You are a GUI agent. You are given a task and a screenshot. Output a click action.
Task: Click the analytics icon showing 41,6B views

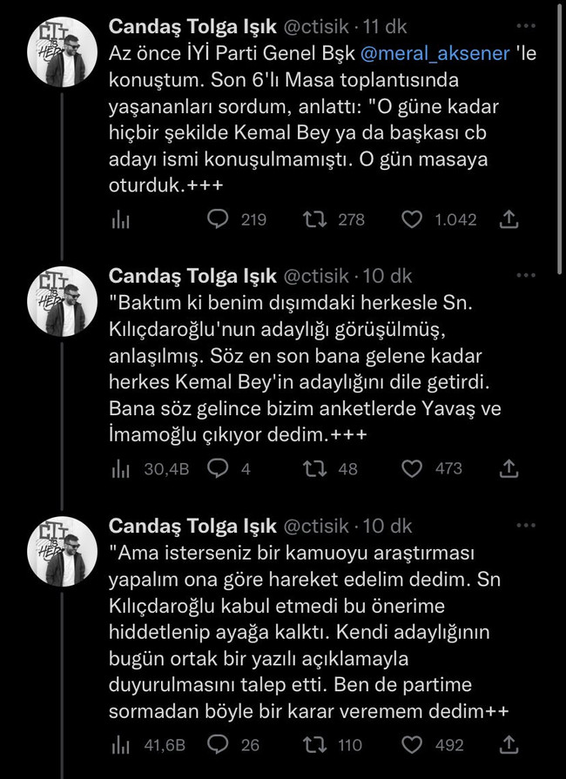click(120, 745)
